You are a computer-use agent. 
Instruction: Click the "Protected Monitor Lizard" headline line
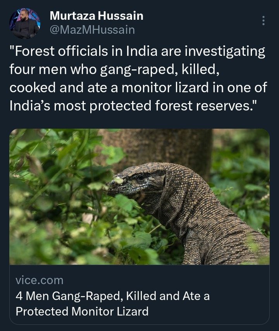pyautogui.click(x=82, y=311)
